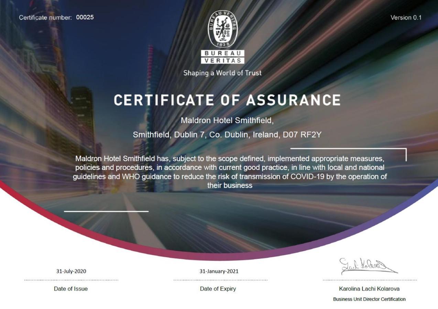Click the Bureau Veritas 1828 seal emblem
This screenshot has width=438, height=309.
click(x=223, y=29)
